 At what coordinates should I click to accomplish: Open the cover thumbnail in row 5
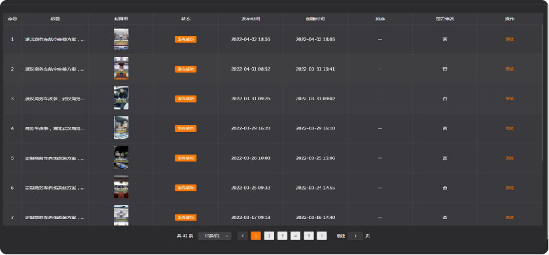[121, 158]
